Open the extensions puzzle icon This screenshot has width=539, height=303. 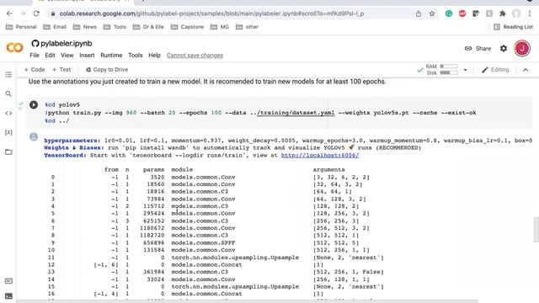click(x=503, y=13)
